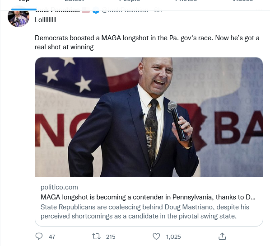Open the Photos search tab
This screenshot has width=270, height=246.
tap(186, 1)
